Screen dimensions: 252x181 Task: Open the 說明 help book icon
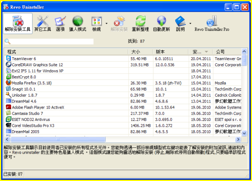pyautogui.click(x=180, y=24)
